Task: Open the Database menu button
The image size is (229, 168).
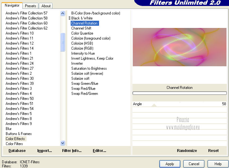Action: (x=17, y=150)
